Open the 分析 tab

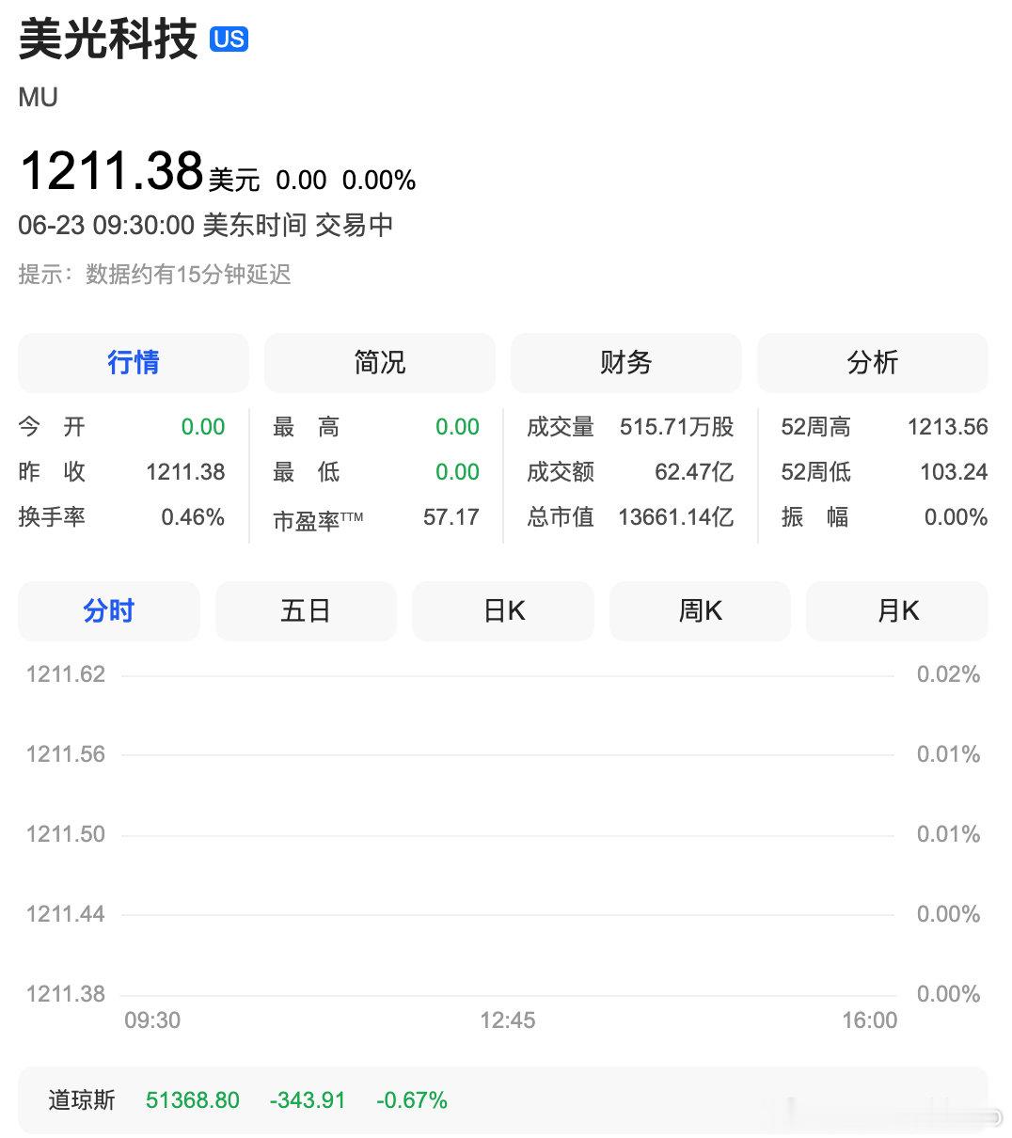pyautogui.click(x=873, y=362)
